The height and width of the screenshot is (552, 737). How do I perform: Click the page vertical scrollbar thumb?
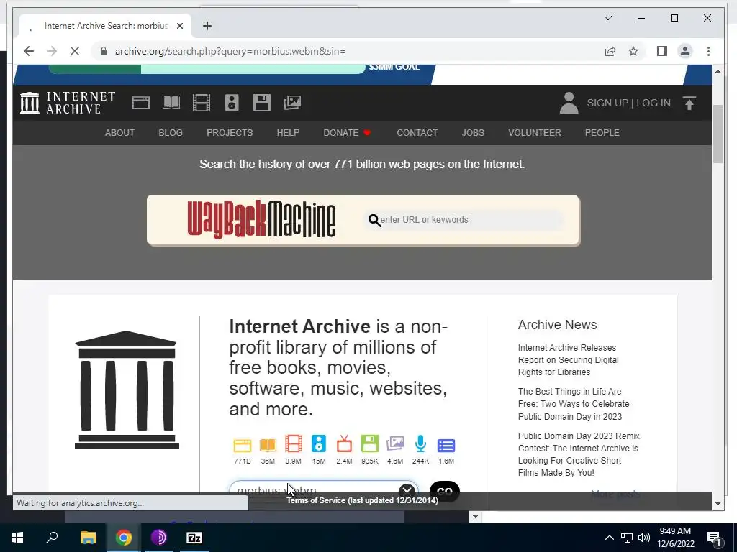pyautogui.click(x=718, y=134)
